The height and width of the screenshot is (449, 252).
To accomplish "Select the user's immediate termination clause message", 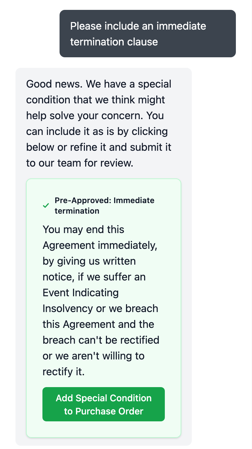I will (147, 34).
